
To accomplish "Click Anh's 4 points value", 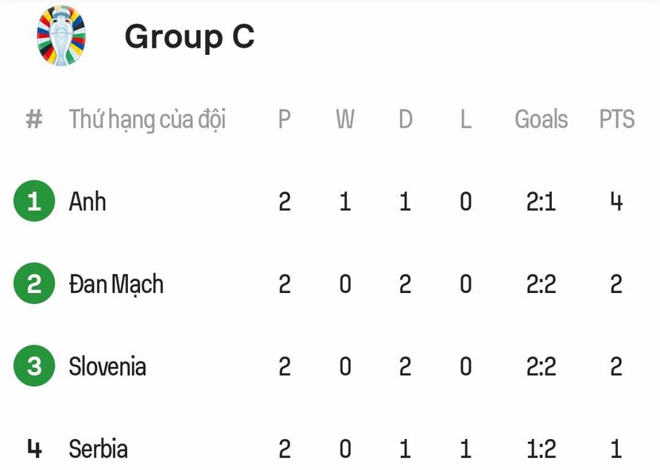I will pos(616,202).
